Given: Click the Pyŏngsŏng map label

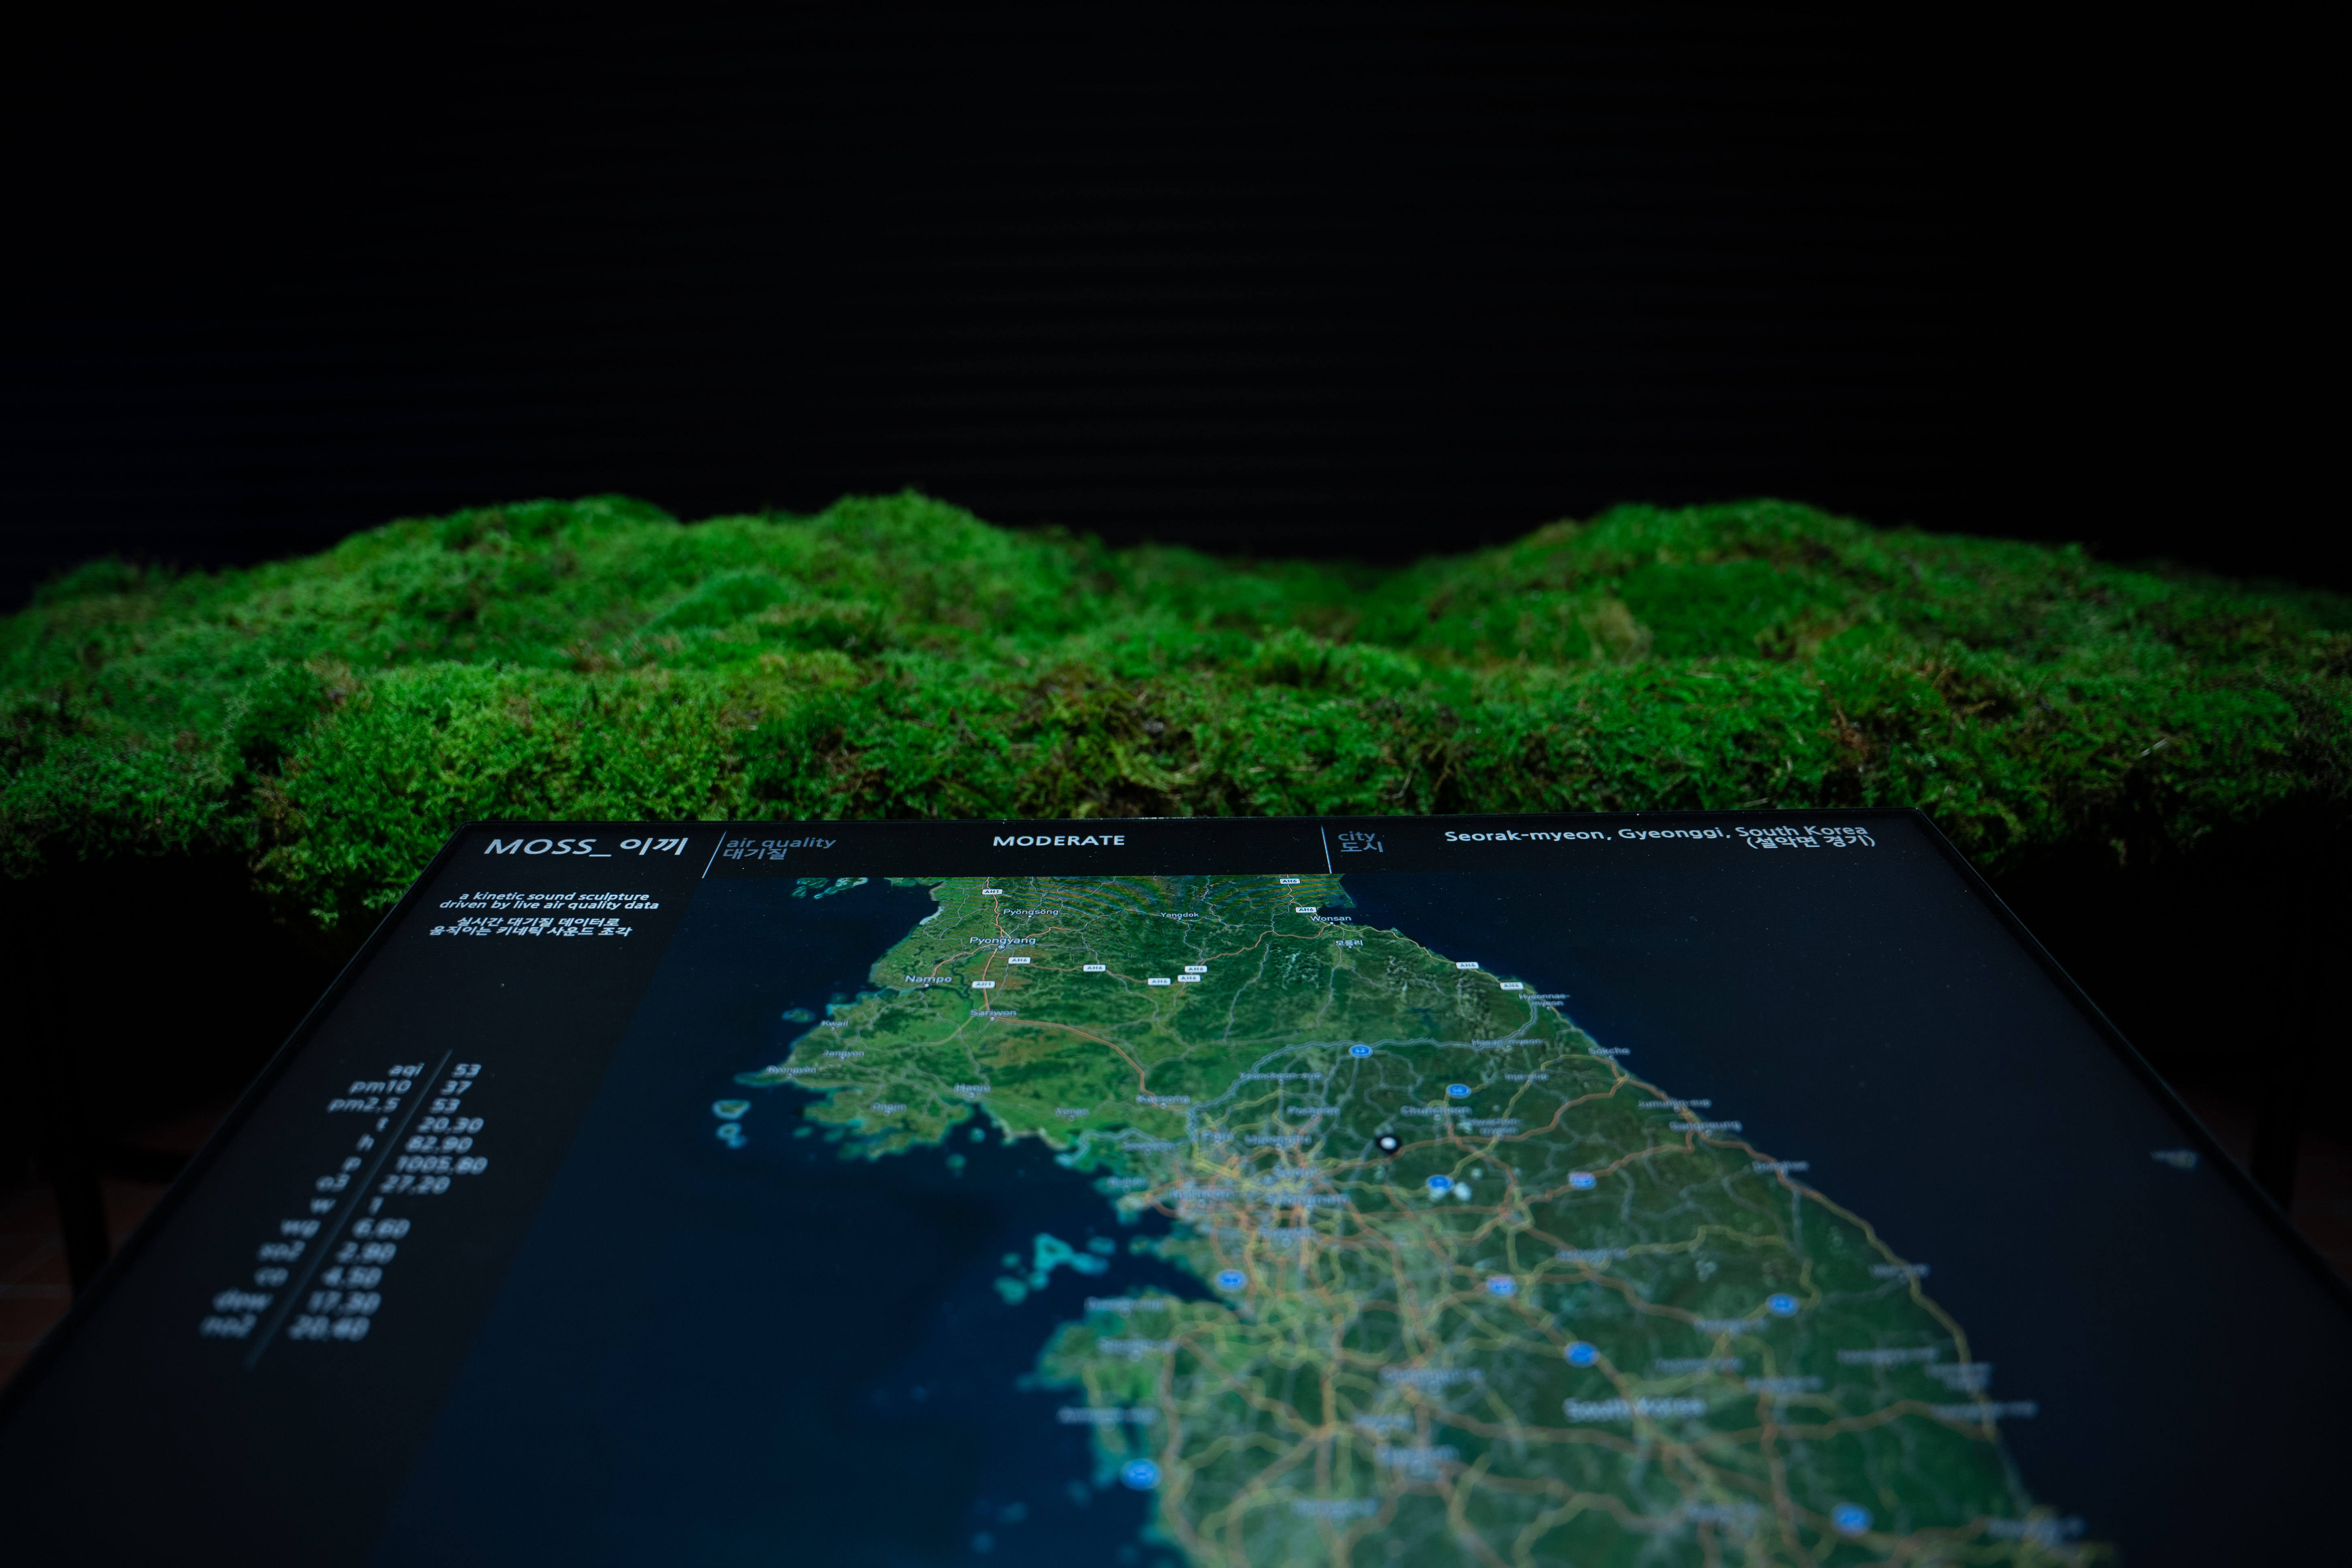Looking at the screenshot, I should (1030, 912).
